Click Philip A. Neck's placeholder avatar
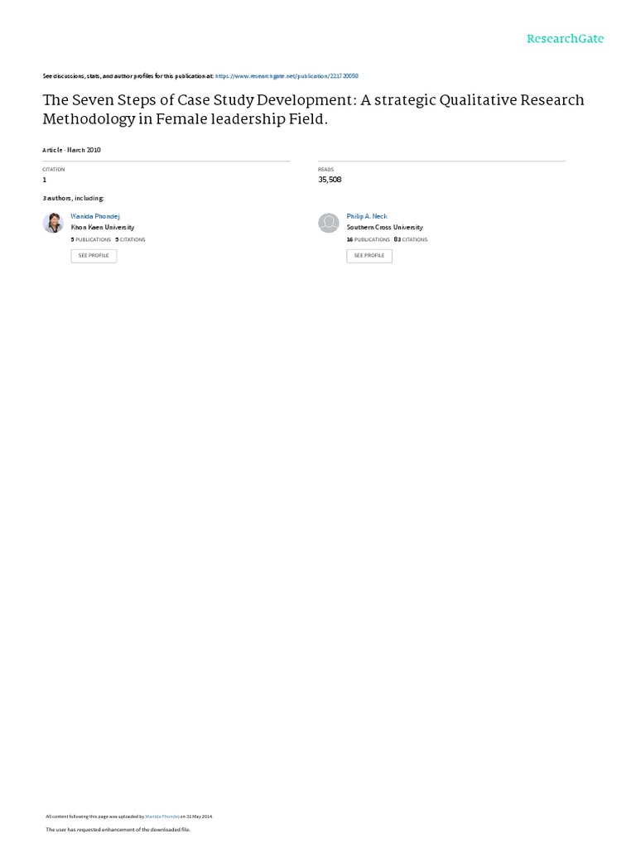Screen dimensions: 636x848 tap(329, 223)
